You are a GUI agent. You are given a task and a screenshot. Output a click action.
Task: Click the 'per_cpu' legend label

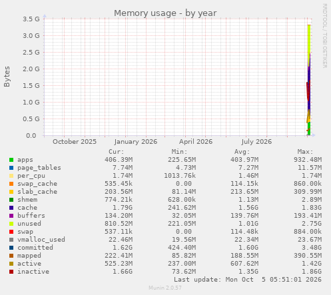(31, 176)
